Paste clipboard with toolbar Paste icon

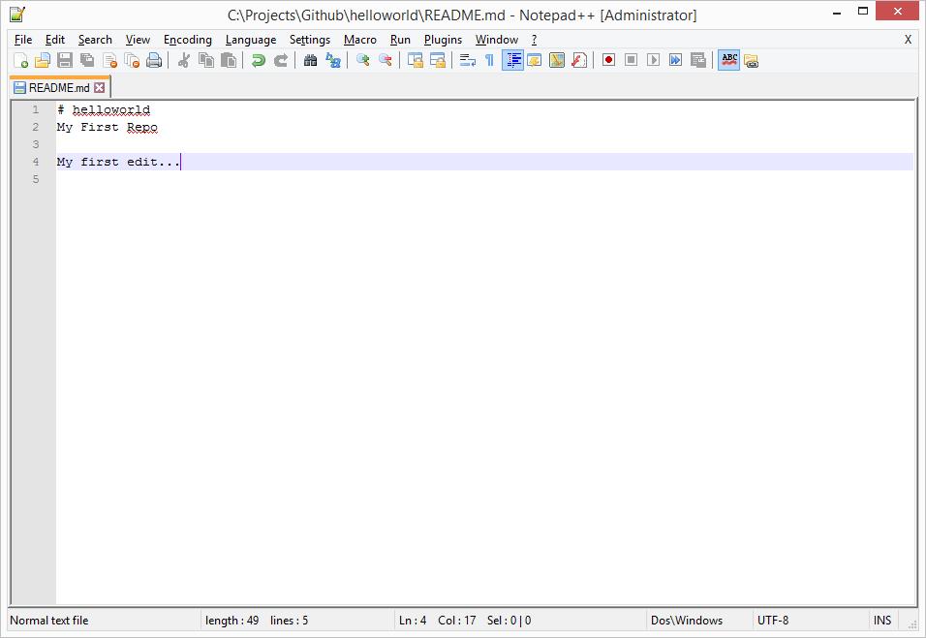tap(229, 60)
